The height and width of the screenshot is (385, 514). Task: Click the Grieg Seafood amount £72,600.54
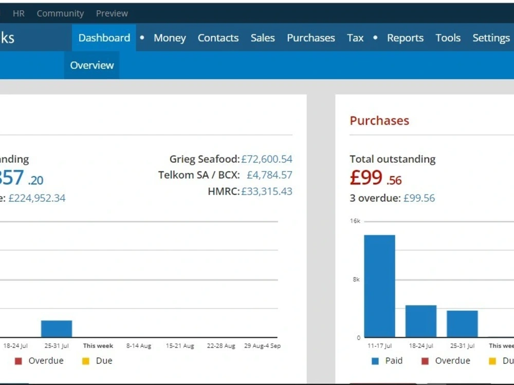point(266,159)
